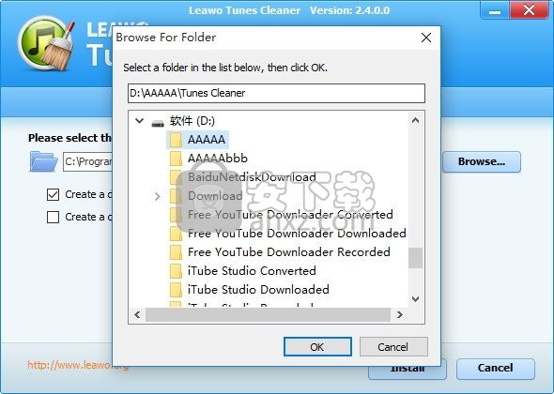
Task: Click the AAAAAbbb folder icon
Action: (176, 159)
